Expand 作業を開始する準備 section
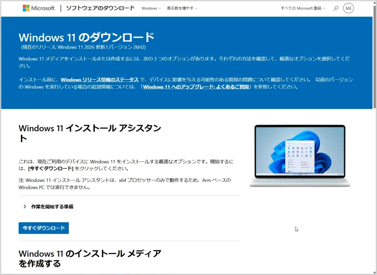 (x=48, y=207)
